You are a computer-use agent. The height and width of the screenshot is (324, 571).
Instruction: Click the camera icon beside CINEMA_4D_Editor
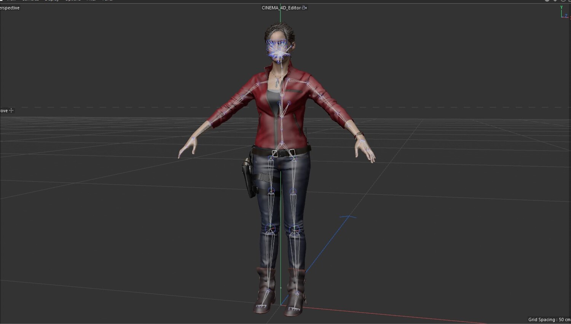[304, 8]
